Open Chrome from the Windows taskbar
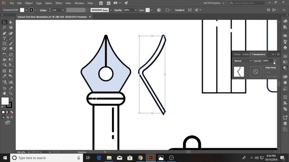The image size is (289, 162). tap(140, 157)
